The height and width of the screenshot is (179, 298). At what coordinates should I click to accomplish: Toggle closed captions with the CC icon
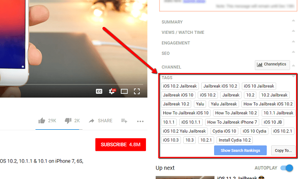(99, 91)
